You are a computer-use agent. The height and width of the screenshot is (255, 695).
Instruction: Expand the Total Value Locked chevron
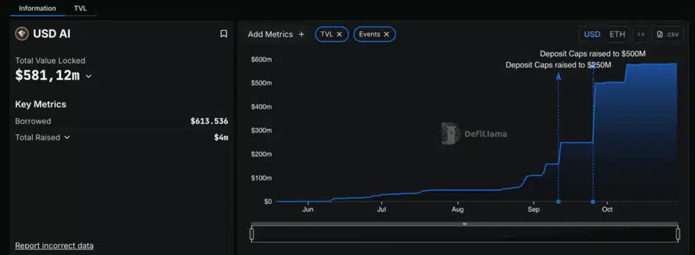89,76
